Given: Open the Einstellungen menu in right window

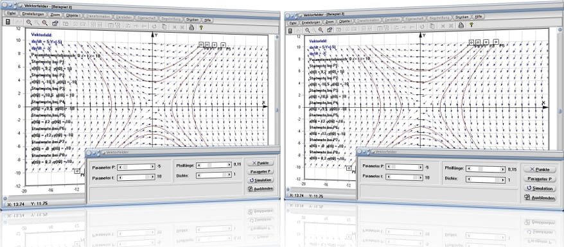Looking at the screenshot, I should click(x=311, y=22).
